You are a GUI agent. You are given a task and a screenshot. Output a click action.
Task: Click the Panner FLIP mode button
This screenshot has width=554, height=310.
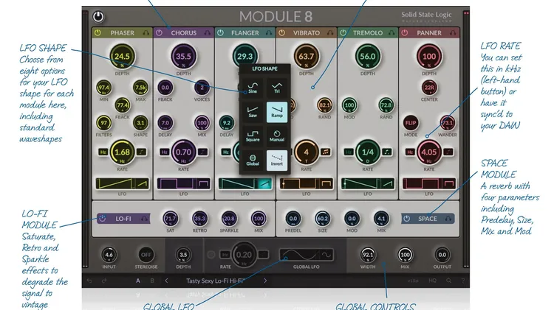[x=411, y=123]
